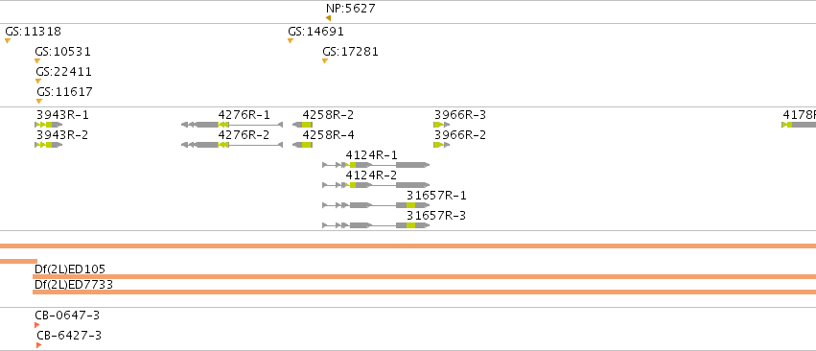
Task: Click the 4124R-2 label
Action: (372, 175)
